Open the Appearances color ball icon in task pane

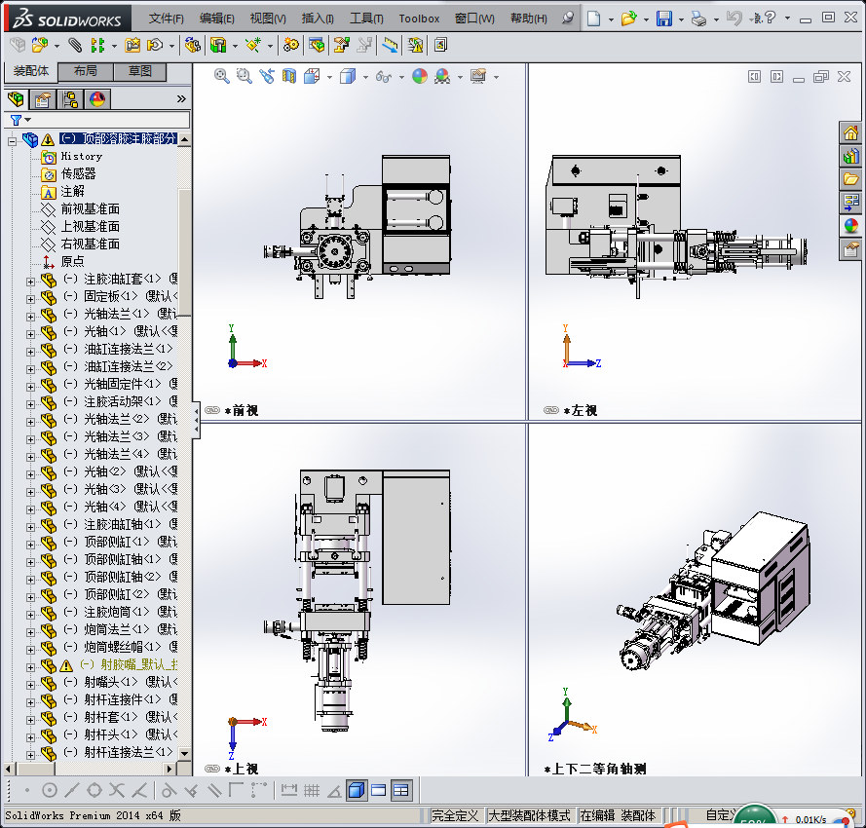point(850,226)
